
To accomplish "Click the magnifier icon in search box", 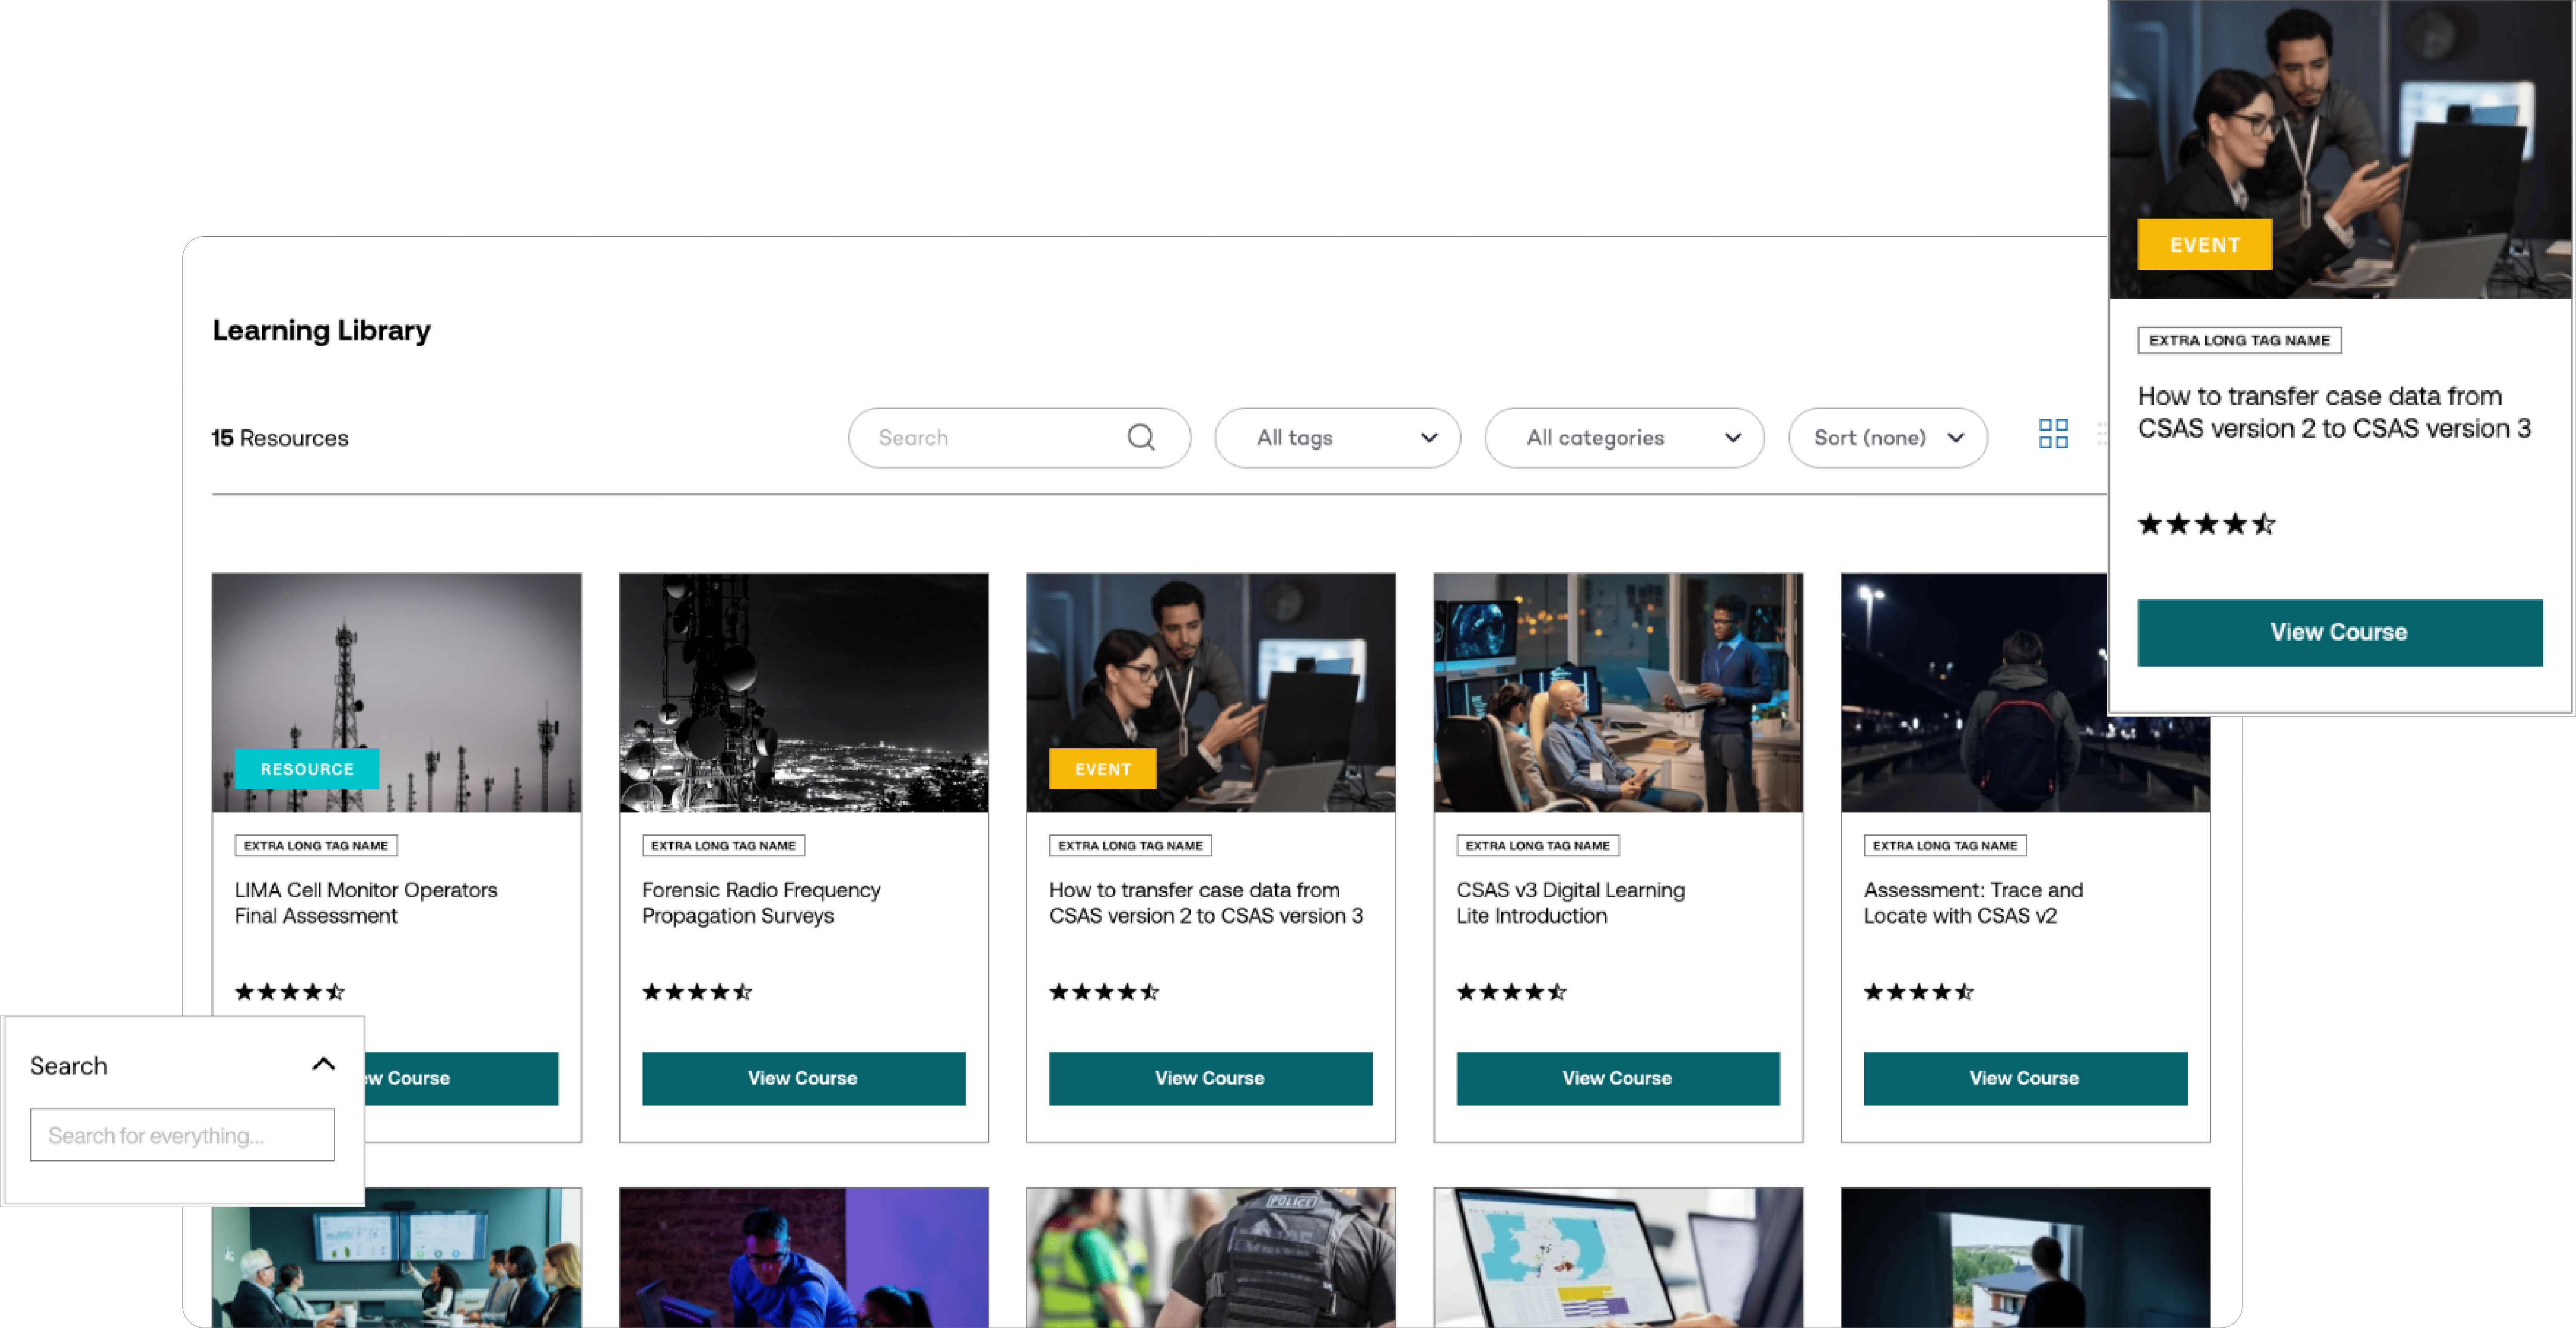I will (1141, 437).
